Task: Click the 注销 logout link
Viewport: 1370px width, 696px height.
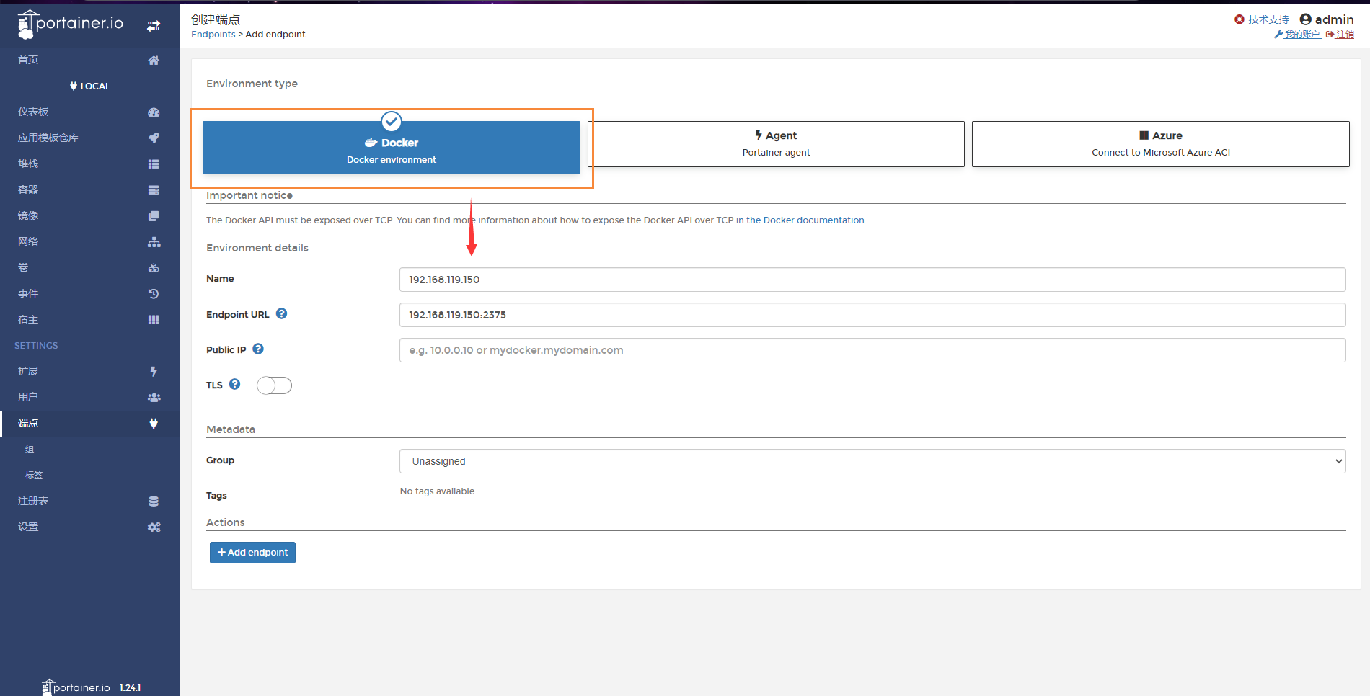Action: (x=1340, y=35)
